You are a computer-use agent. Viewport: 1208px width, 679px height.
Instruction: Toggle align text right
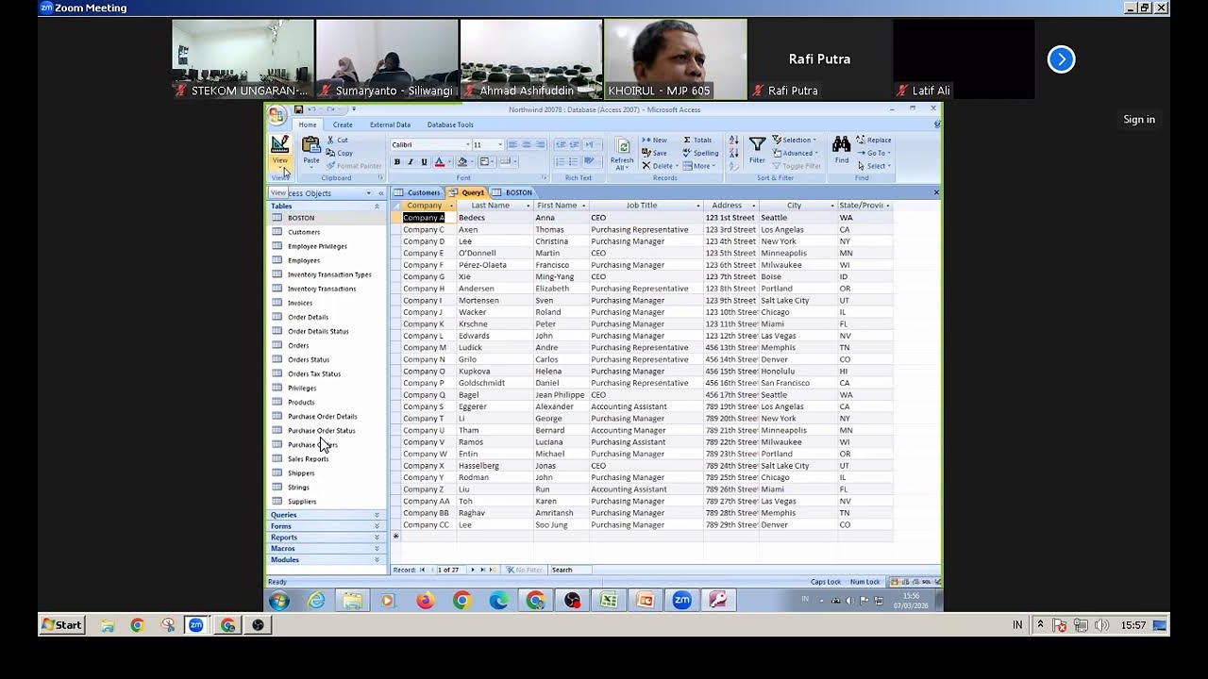[540, 144]
